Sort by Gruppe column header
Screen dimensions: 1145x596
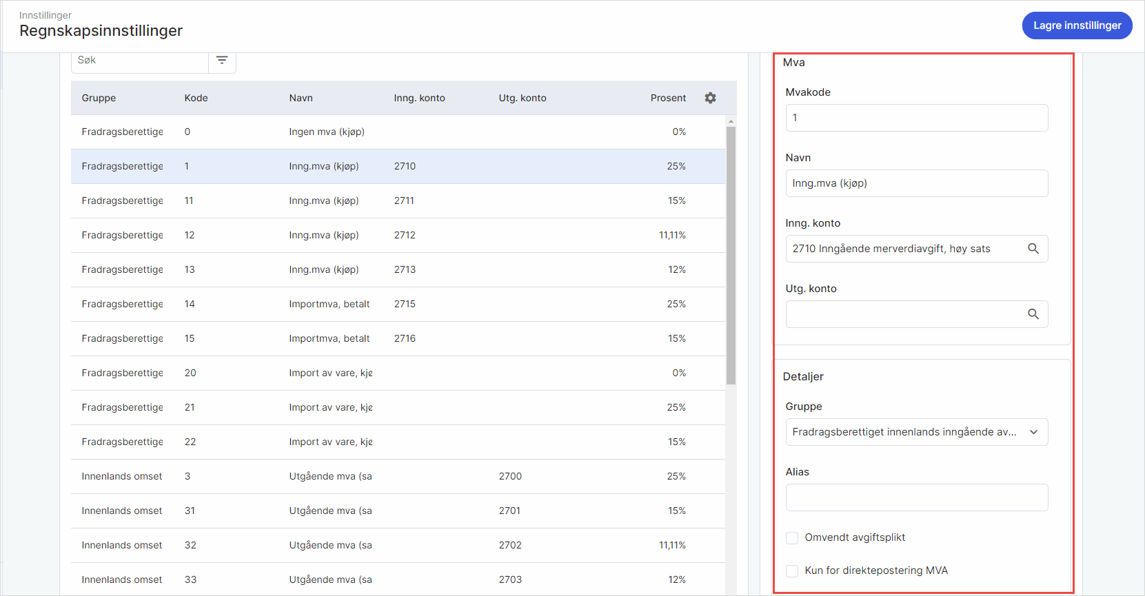[99, 98]
